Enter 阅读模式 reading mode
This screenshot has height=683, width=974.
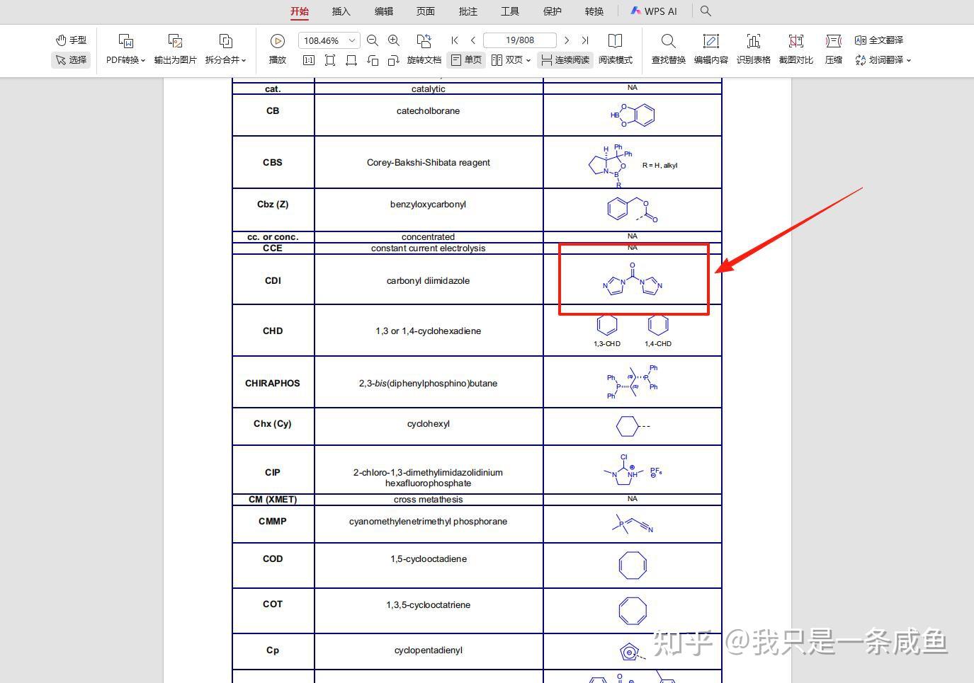pos(616,50)
